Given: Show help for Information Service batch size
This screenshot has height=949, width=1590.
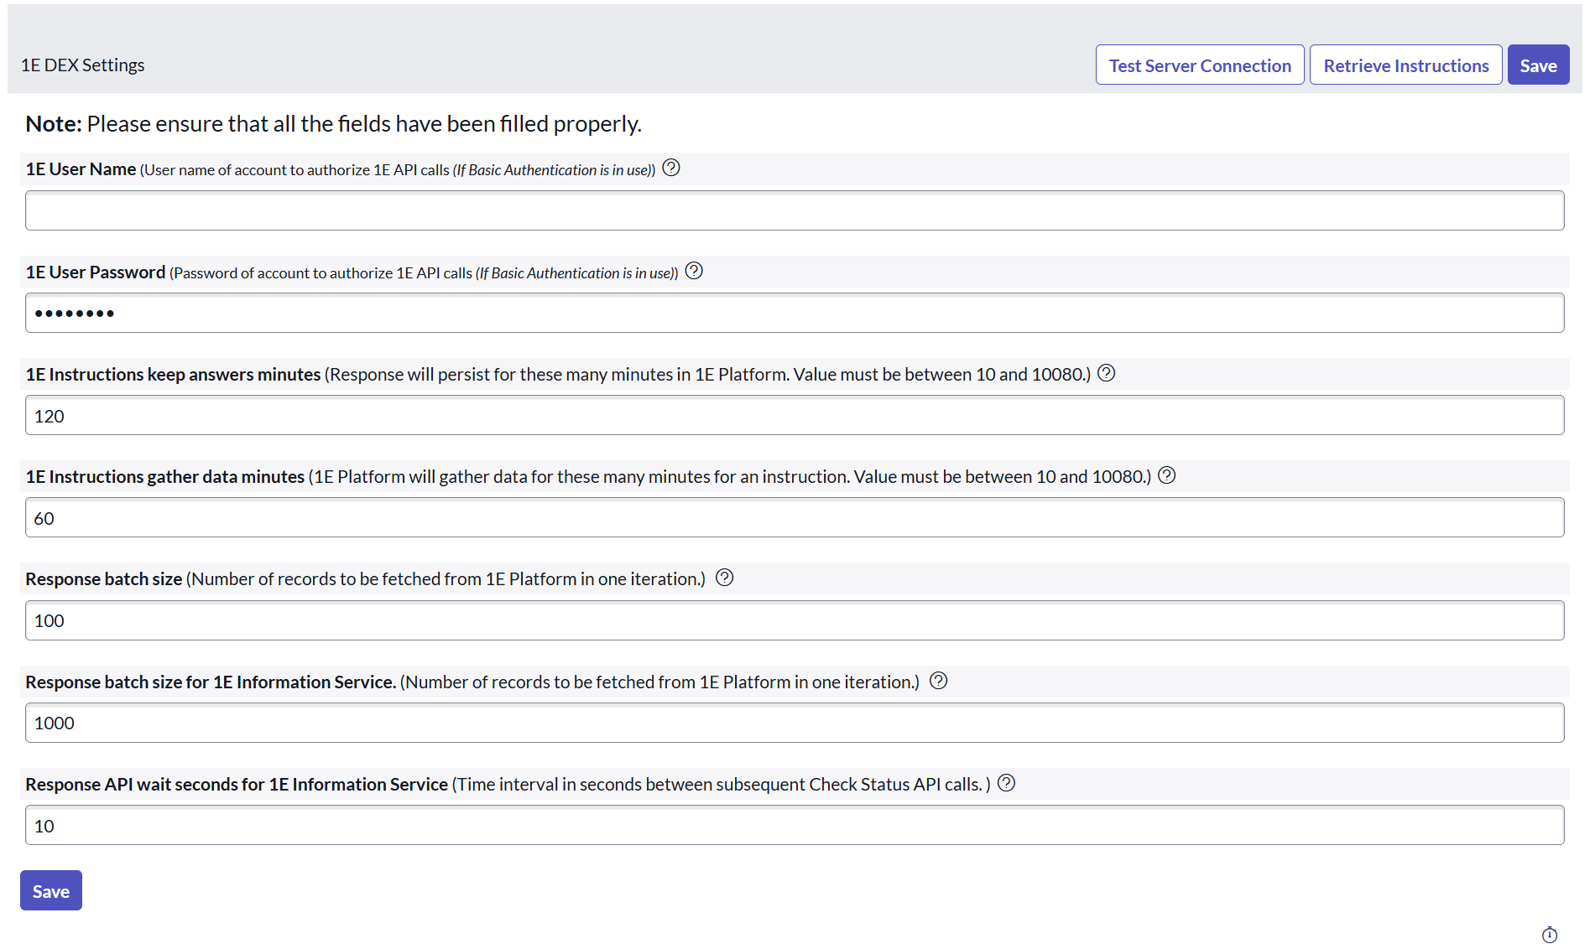Looking at the screenshot, I should (939, 682).
